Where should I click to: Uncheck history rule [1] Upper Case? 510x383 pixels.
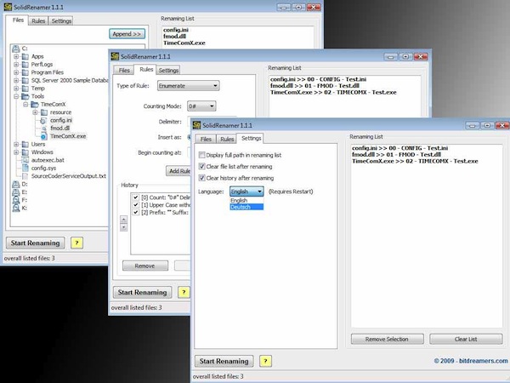click(x=136, y=205)
